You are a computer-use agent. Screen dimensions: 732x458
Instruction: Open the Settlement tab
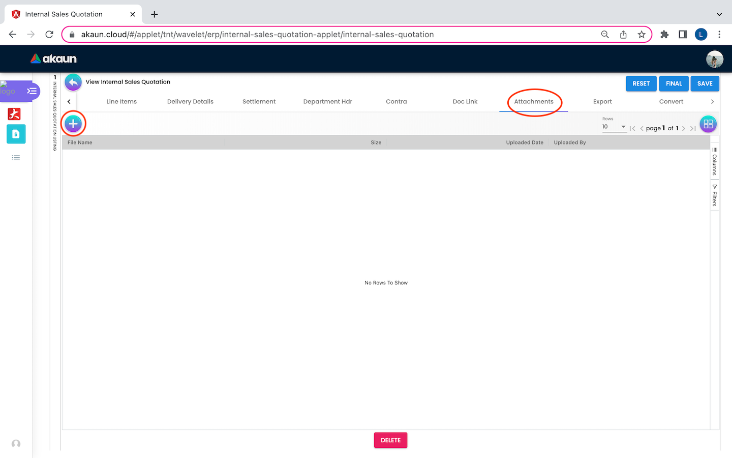259,102
